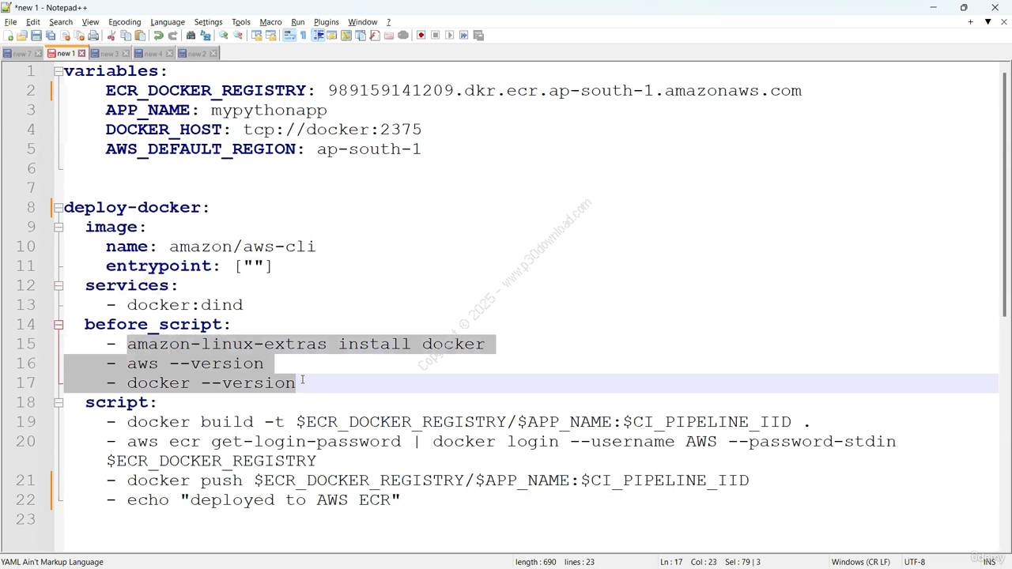
Task: Cut the selection with the scissors icon
Action: click(x=111, y=36)
